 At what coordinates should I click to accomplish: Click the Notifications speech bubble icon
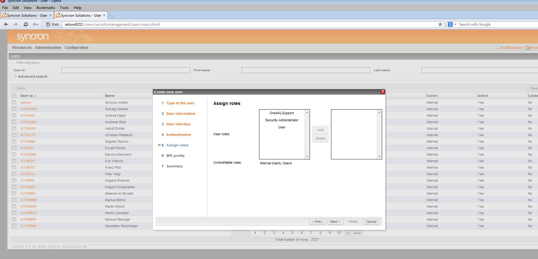tap(498, 48)
